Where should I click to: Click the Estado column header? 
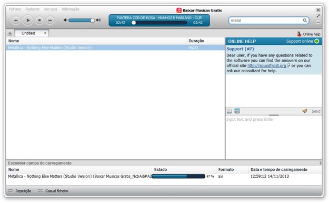click(x=184, y=169)
